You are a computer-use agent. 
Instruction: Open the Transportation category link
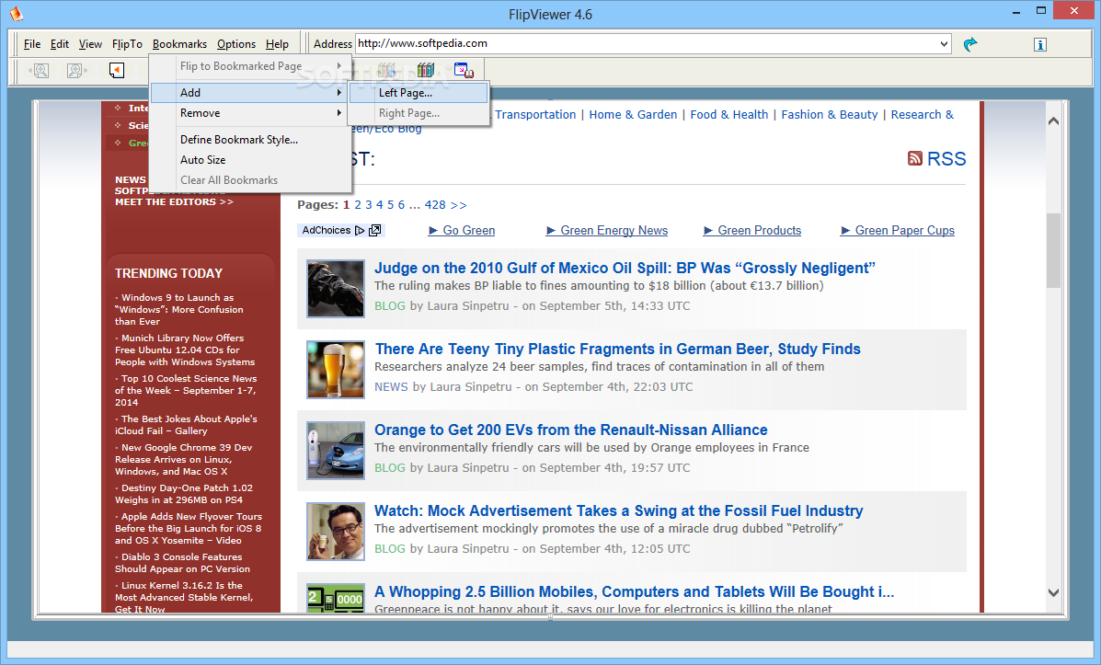pyautogui.click(x=535, y=114)
